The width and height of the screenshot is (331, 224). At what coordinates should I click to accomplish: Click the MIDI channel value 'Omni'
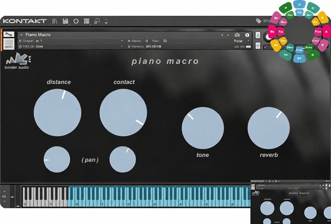(39, 46)
